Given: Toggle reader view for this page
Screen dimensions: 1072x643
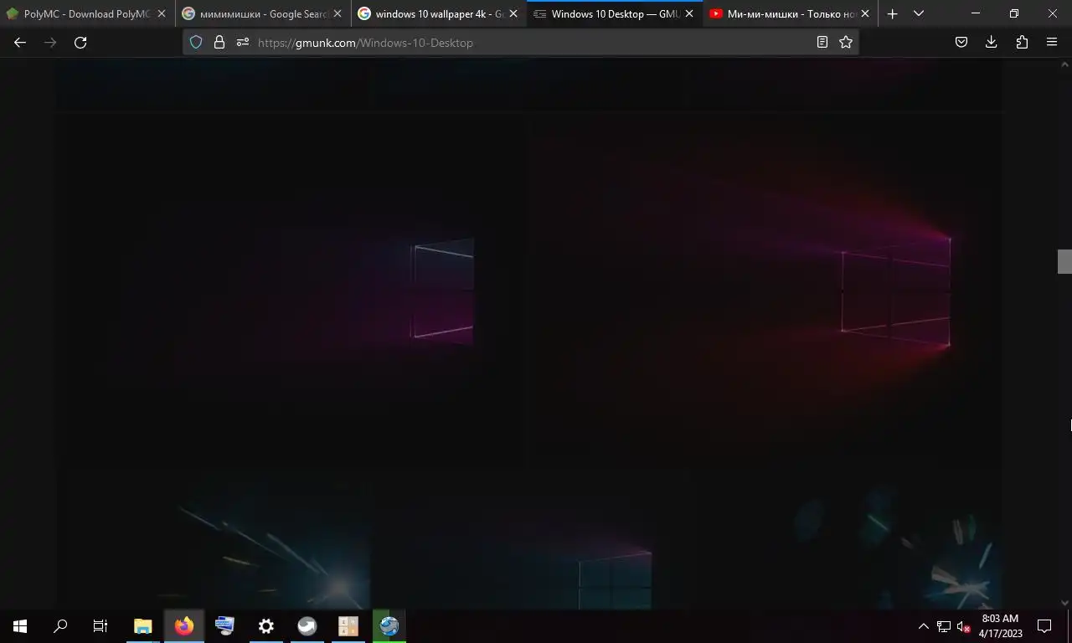Looking at the screenshot, I should 822,43.
